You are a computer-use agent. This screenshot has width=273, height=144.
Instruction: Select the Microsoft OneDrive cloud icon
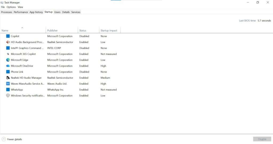(x=8, y=66)
